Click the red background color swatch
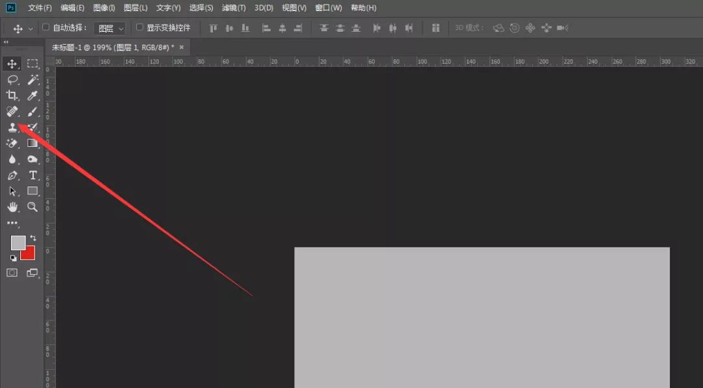The height and width of the screenshot is (388, 703). tap(29, 255)
